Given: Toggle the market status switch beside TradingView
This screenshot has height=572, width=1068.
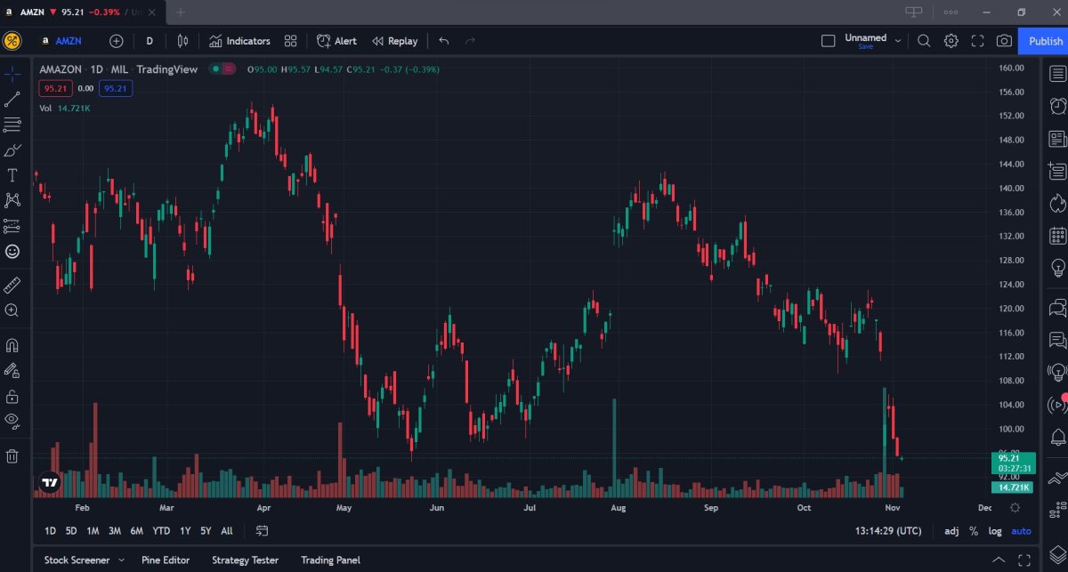Looking at the screenshot, I should 222,68.
